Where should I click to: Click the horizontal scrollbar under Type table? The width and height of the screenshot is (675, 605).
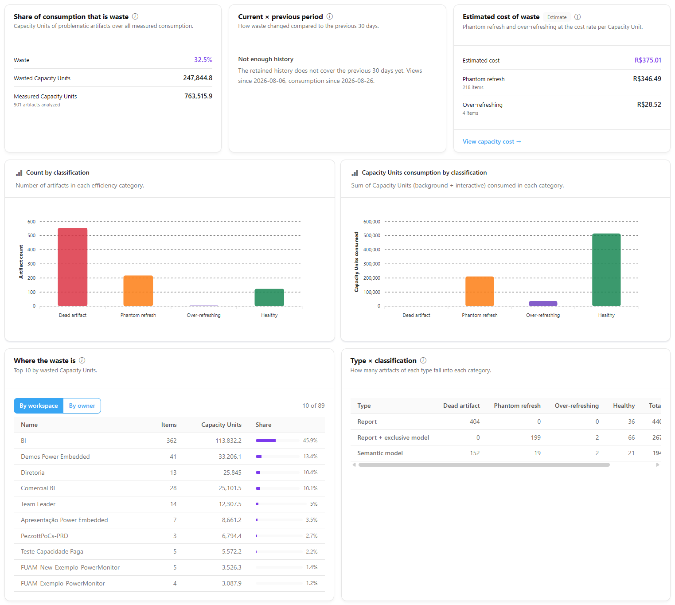484,465
